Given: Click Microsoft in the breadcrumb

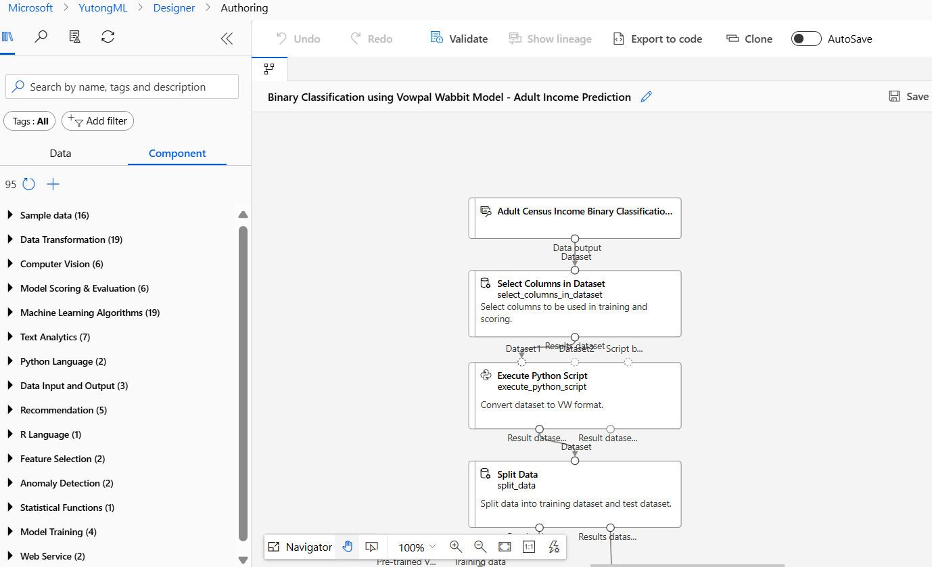Looking at the screenshot, I should point(30,8).
